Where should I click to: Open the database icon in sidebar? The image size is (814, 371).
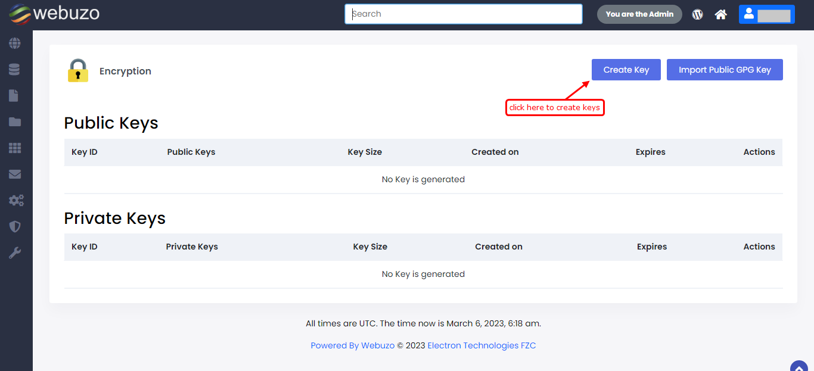pos(15,70)
